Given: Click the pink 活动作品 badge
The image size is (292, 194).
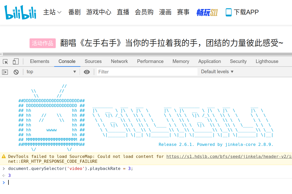Looking at the screenshot, I should coord(42,43).
